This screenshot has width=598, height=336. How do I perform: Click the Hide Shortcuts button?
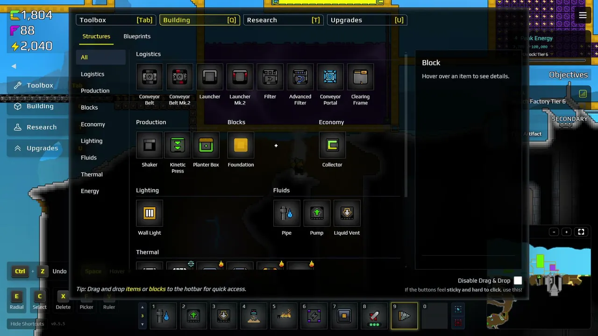[x=27, y=324]
